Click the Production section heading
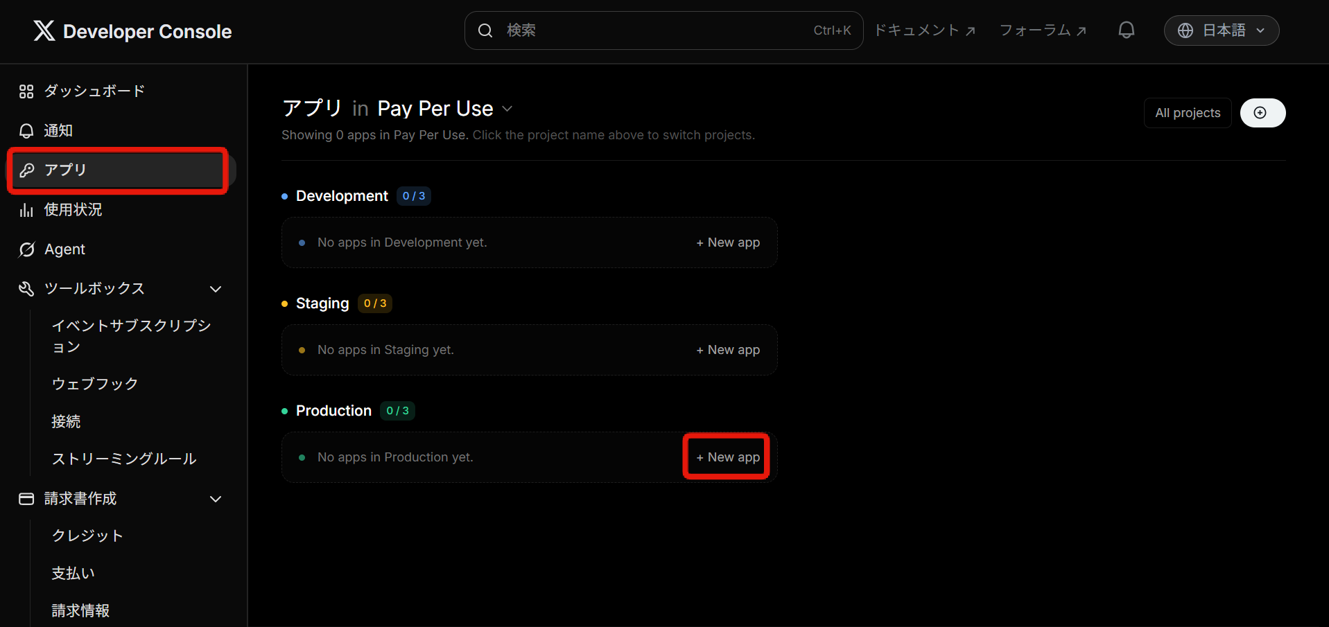The image size is (1329, 627). 333,411
